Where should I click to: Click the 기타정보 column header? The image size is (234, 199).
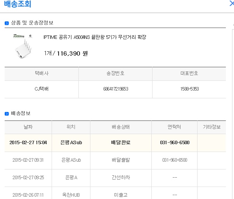click(211, 127)
